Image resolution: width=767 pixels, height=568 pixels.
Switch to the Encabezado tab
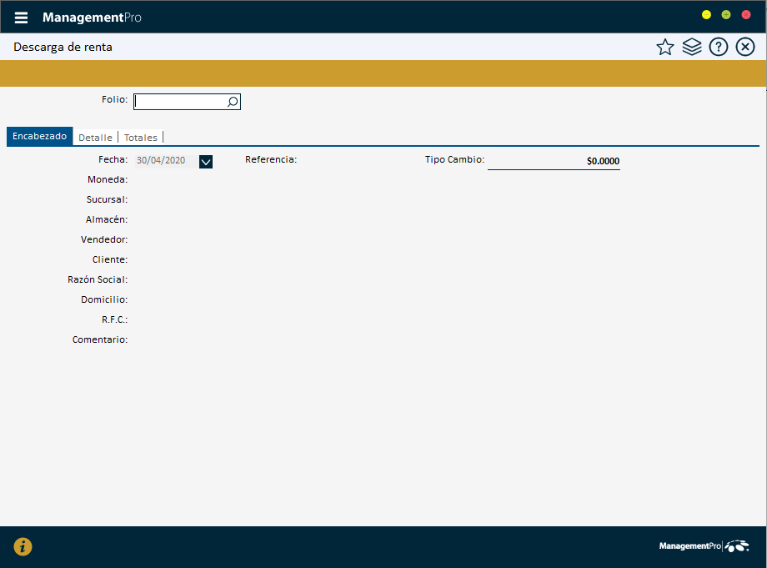tap(40, 137)
